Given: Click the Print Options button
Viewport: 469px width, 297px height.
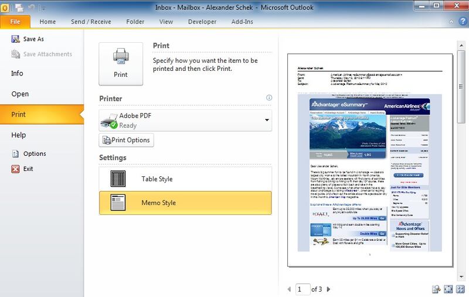Looking at the screenshot, I should coord(127,140).
